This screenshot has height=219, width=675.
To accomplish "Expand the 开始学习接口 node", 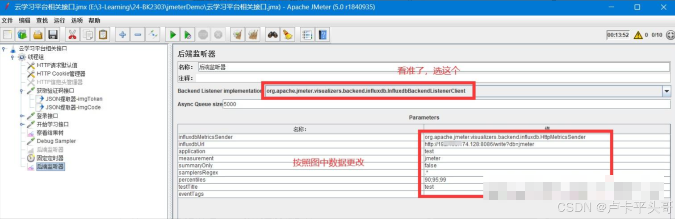I will pos(21,124).
